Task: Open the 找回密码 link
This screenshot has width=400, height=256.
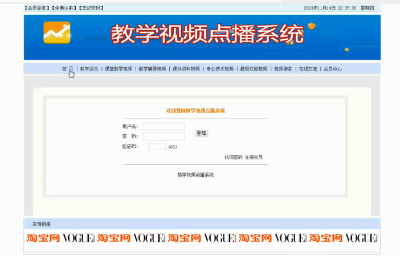Action: (x=234, y=157)
